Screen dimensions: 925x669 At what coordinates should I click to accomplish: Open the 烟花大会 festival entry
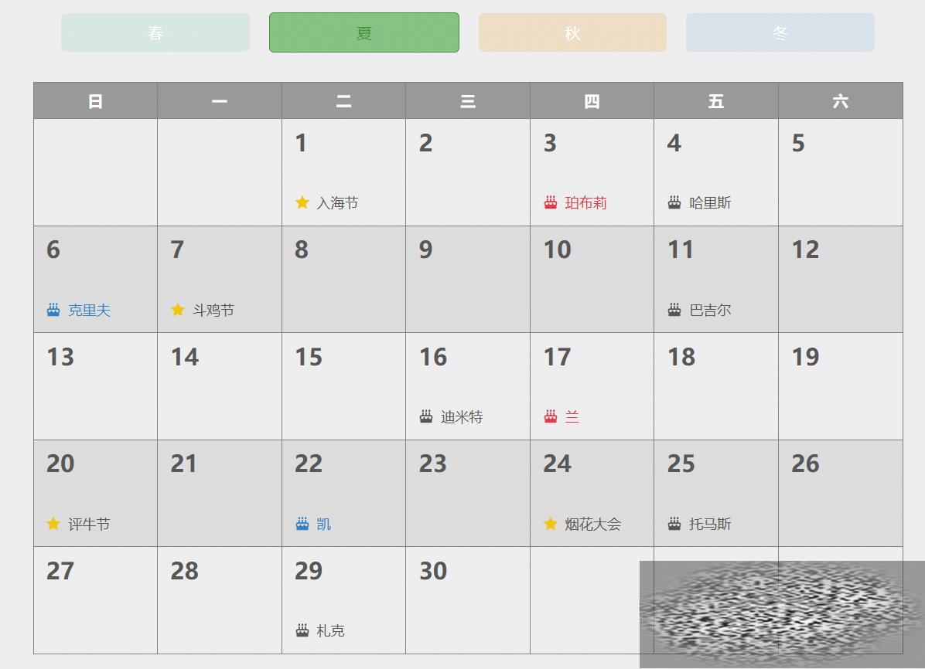tap(593, 524)
